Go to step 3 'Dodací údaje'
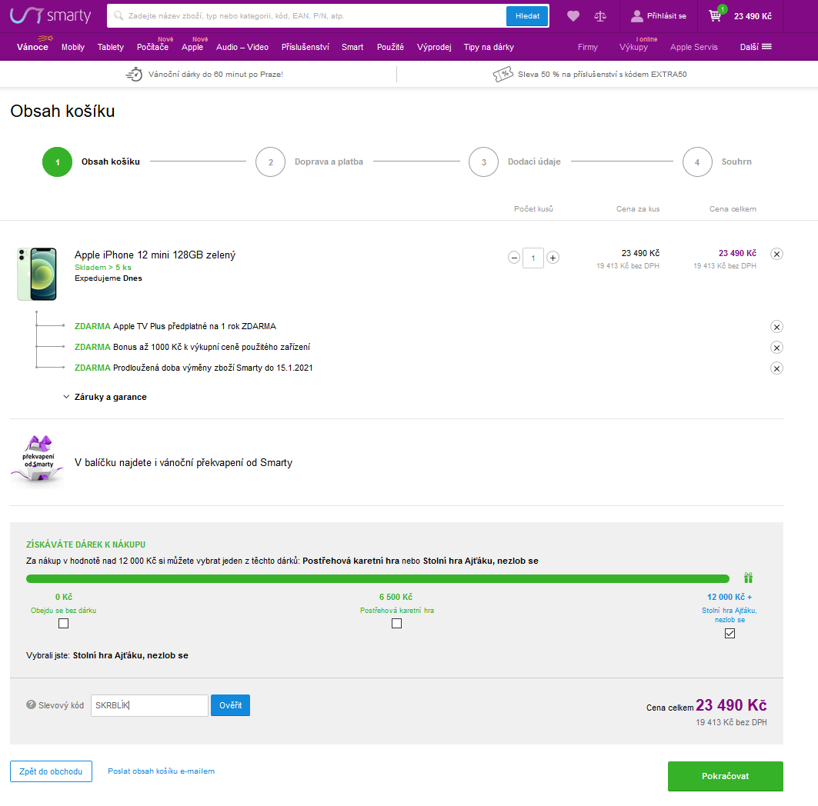The height and width of the screenshot is (806, 818). pyautogui.click(x=515, y=162)
